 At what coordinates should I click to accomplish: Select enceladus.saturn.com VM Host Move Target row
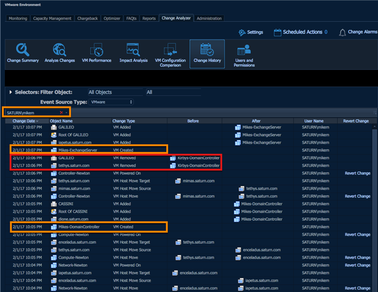coord(189,242)
